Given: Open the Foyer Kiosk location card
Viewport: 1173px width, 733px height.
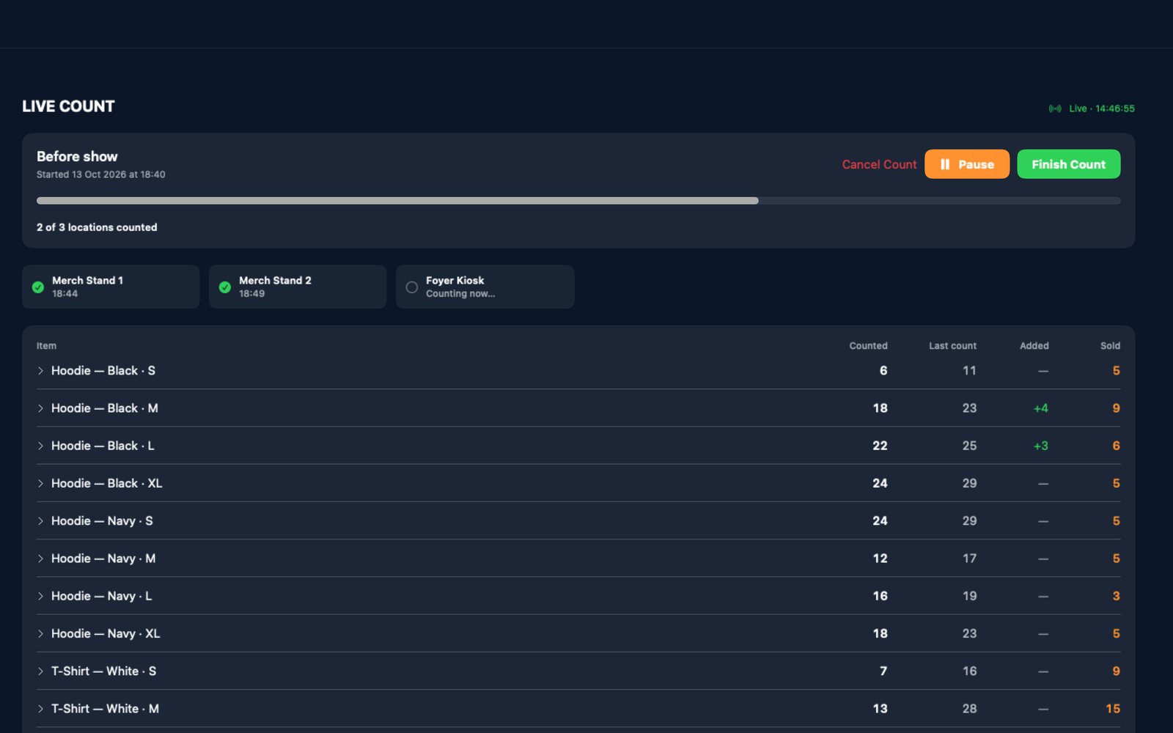Looking at the screenshot, I should click(485, 287).
